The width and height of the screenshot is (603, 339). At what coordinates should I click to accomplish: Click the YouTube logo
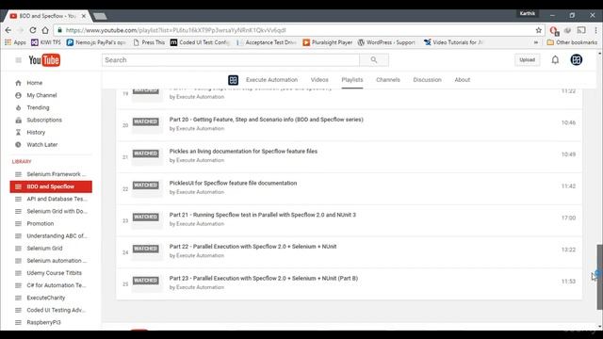coord(44,60)
